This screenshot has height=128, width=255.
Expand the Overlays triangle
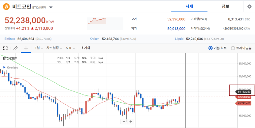4,67
